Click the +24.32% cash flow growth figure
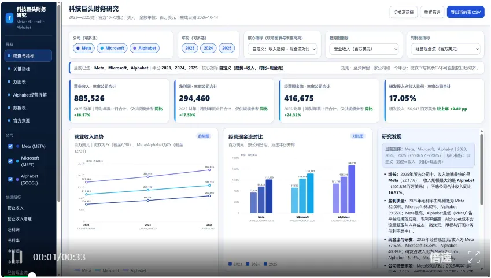Screen dimensions: 491x278 (293, 115)
